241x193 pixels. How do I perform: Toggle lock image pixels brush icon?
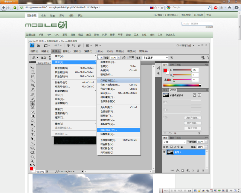(x=175, y=147)
